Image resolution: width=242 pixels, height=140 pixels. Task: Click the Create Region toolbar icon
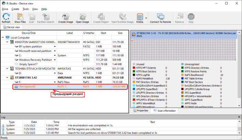point(101,17)
